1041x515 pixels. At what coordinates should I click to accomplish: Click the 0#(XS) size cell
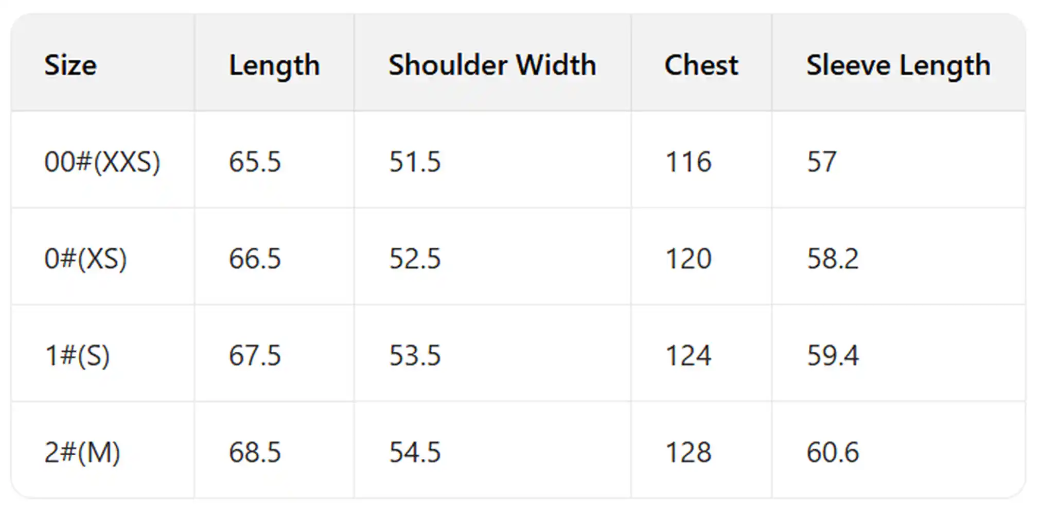point(85,259)
